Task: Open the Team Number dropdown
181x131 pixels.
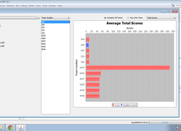Action: pyautogui.click(x=56, y=18)
